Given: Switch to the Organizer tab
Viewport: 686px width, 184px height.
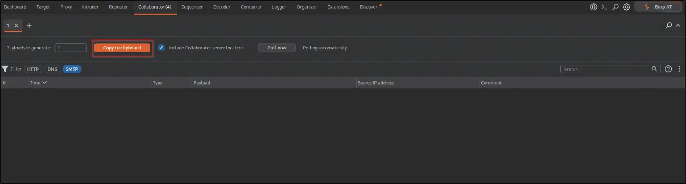Looking at the screenshot, I should (307, 7).
